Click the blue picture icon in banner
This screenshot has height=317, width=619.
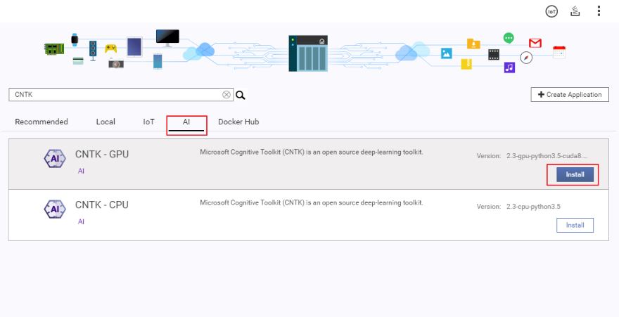pos(447,53)
